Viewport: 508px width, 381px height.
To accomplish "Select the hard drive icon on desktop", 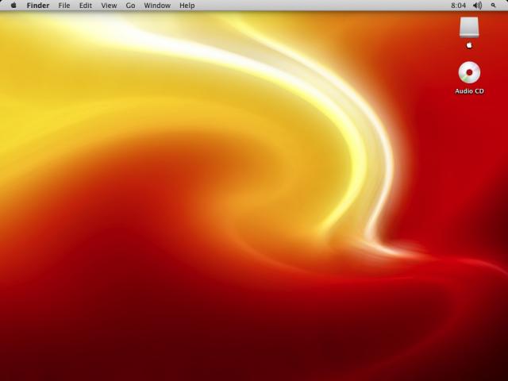I will pos(469,28).
